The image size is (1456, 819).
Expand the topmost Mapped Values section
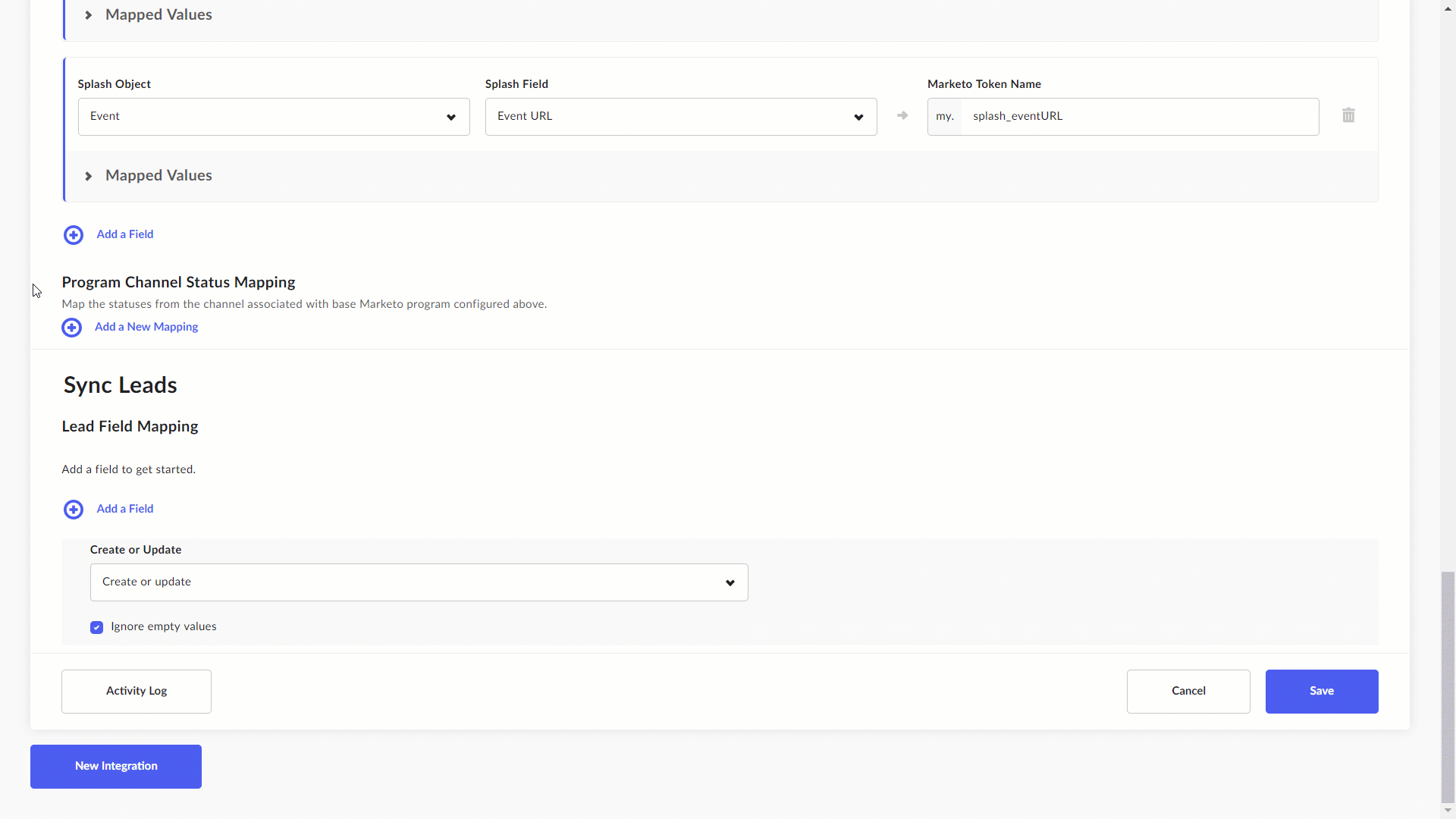coord(149,15)
